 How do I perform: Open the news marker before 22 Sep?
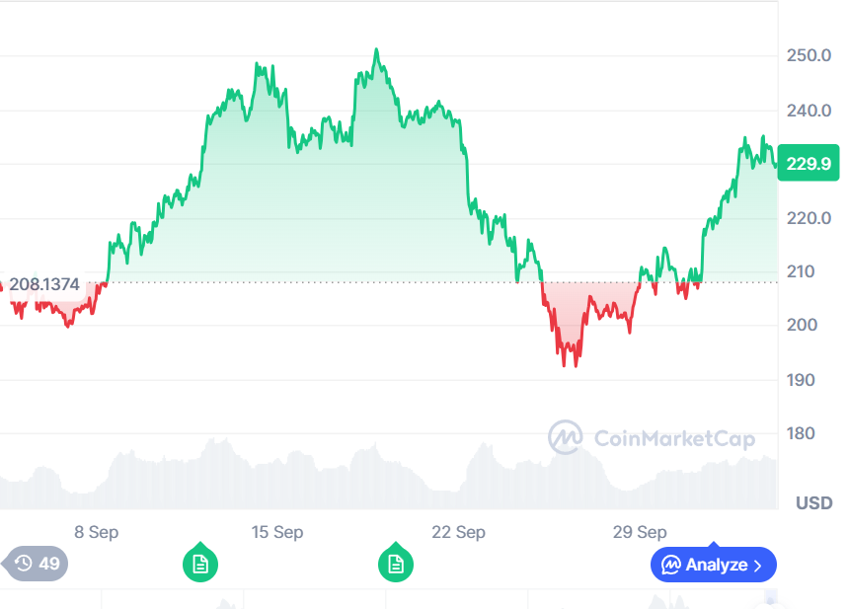[396, 565]
